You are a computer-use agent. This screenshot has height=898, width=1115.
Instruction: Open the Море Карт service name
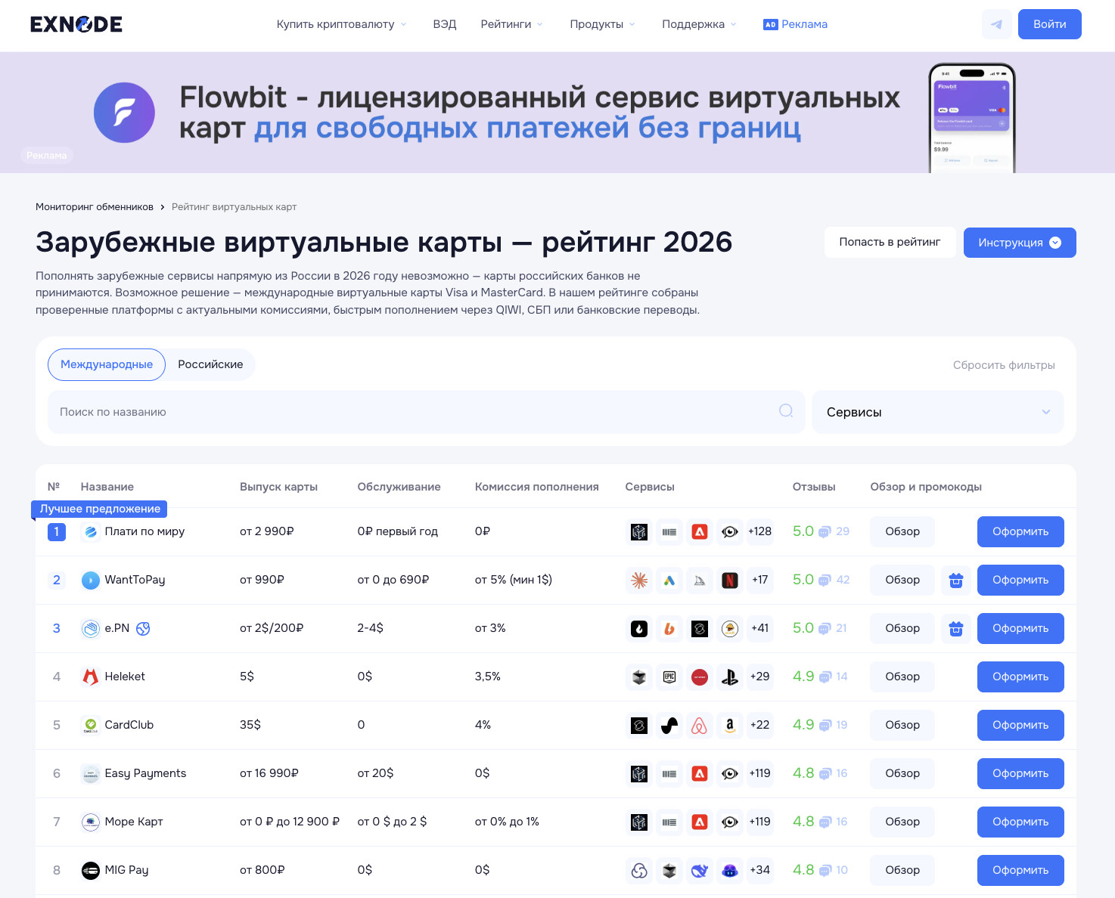click(134, 822)
